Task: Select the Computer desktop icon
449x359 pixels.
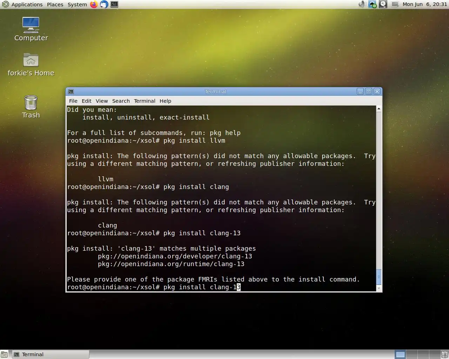Action: 31,29
